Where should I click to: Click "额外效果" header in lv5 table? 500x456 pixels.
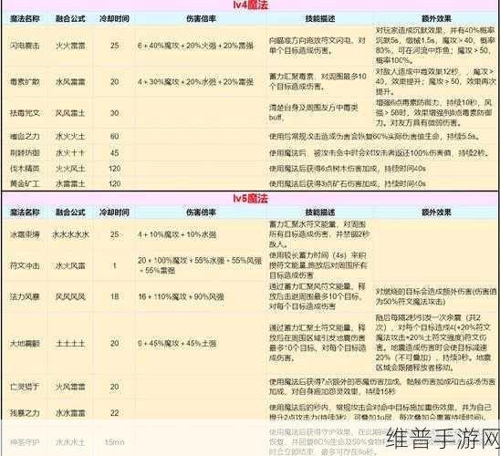tap(436, 212)
